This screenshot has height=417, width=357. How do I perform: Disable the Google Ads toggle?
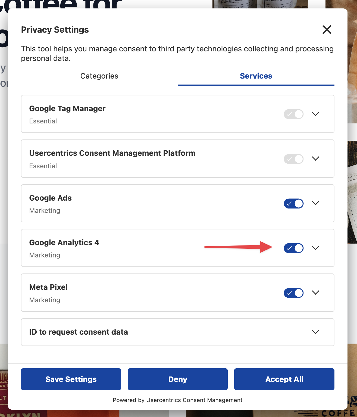pyautogui.click(x=294, y=204)
